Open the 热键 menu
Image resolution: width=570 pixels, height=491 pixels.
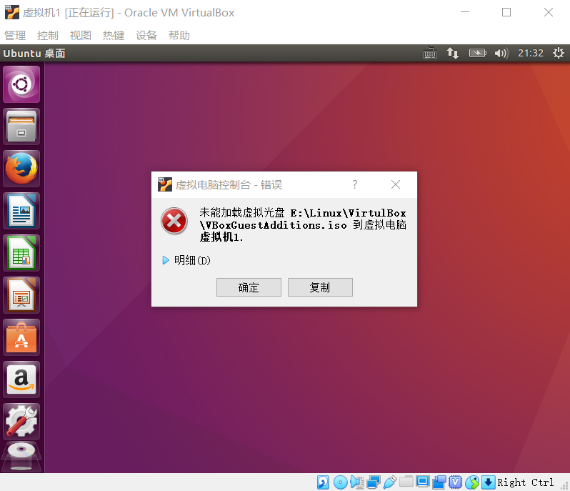pyautogui.click(x=114, y=35)
